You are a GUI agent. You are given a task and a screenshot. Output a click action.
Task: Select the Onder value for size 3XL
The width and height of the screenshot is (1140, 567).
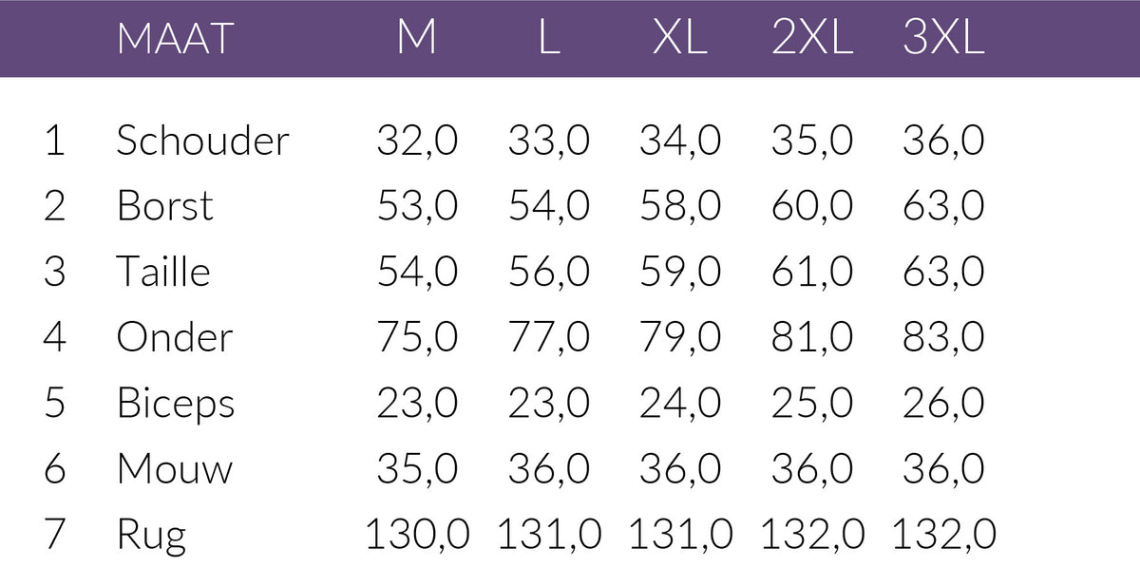[x=943, y=337]
